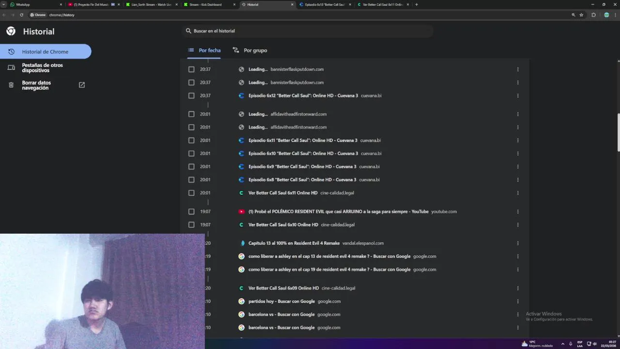Click the zoom magnifier icon in address bar
Viewport: 620px width, 349px height.
(573, 15)
